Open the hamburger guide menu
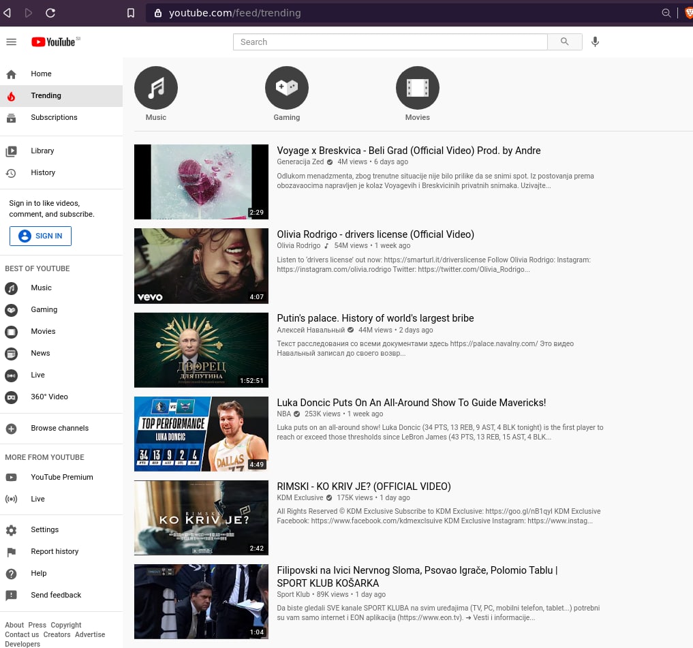Viewport: 693px width, 648px height. [x=11, y=42]
